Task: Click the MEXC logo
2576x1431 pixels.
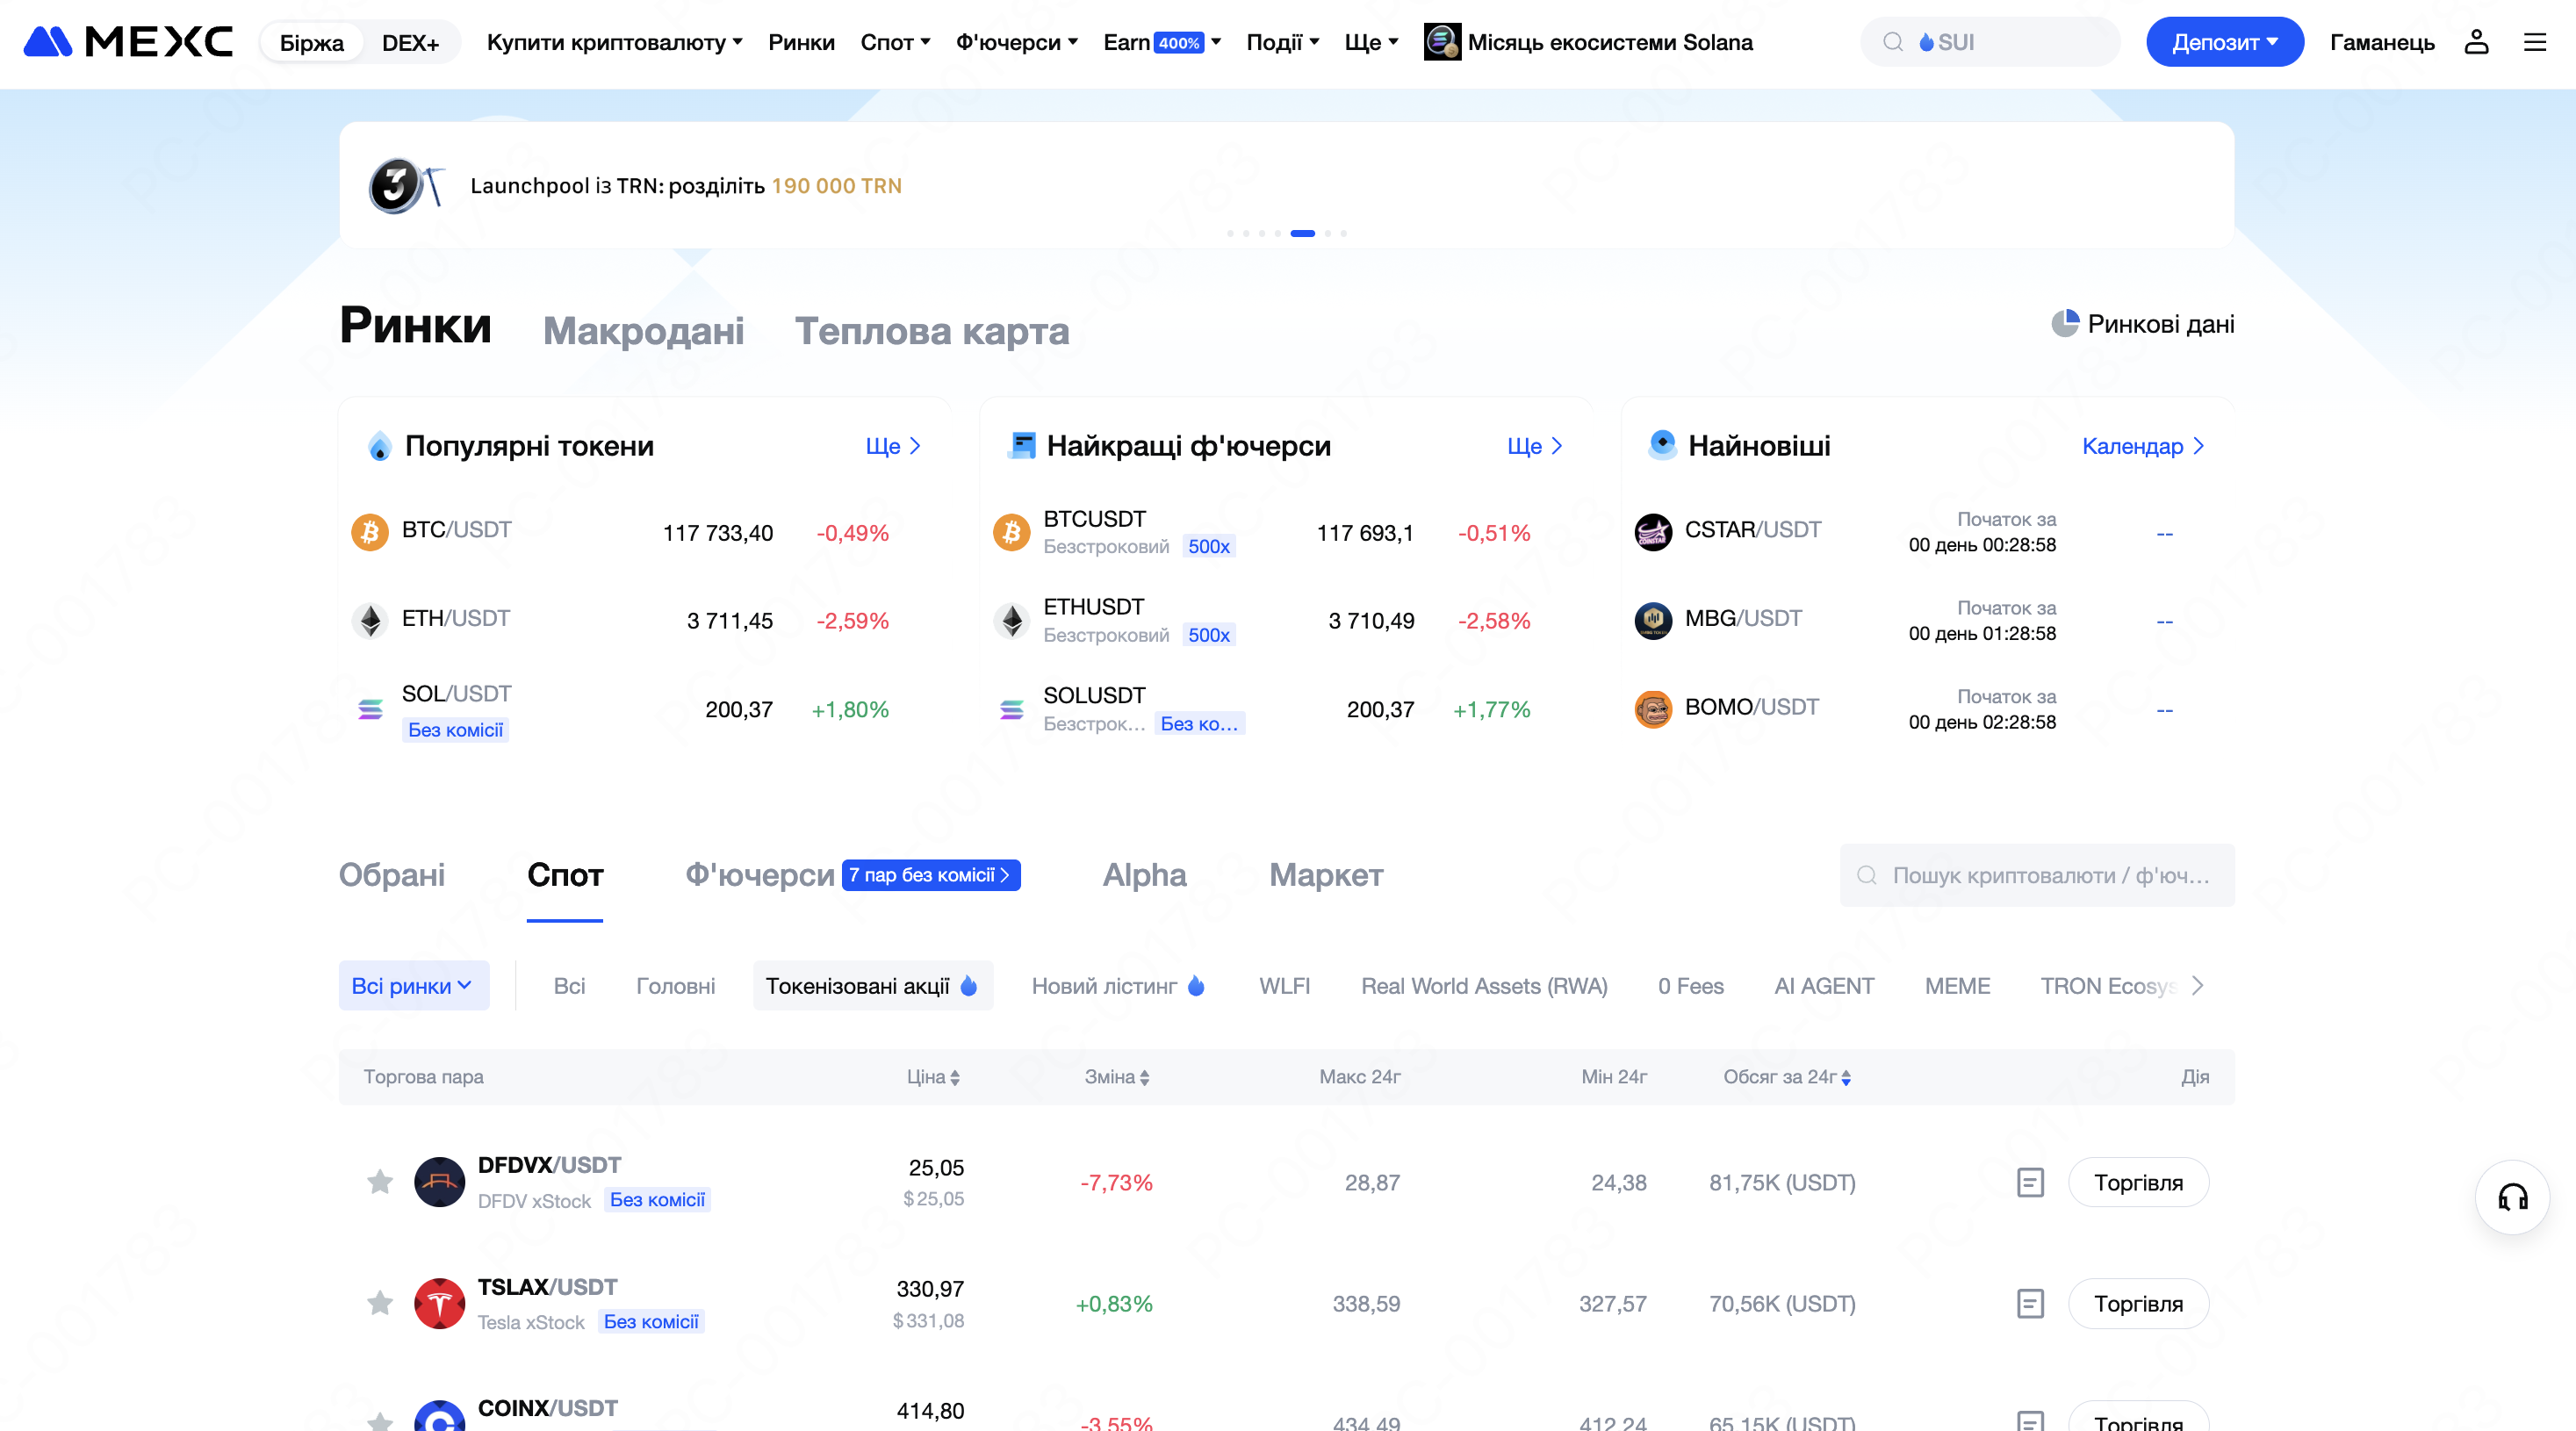Action: click(128, 42)
